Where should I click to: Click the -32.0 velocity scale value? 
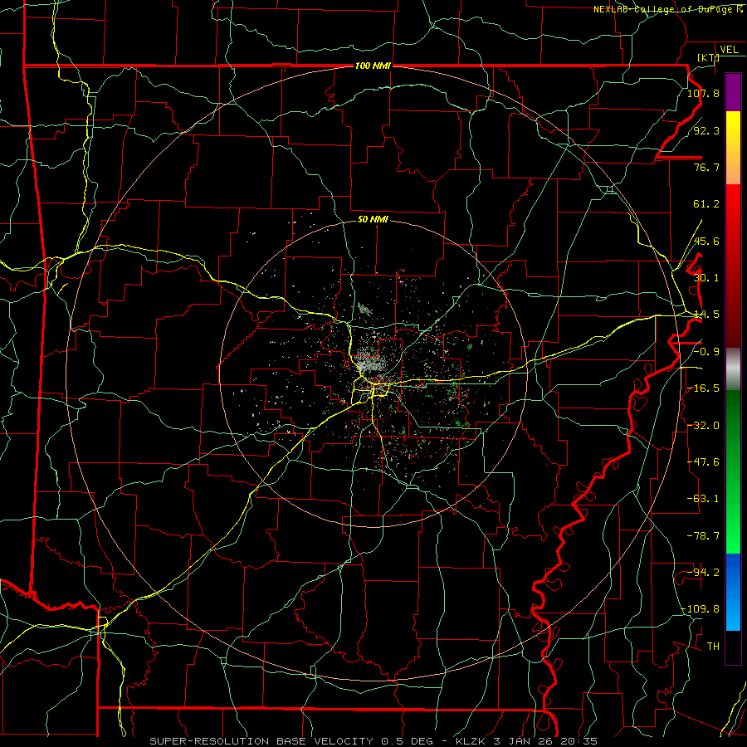[x=703, y=426]
